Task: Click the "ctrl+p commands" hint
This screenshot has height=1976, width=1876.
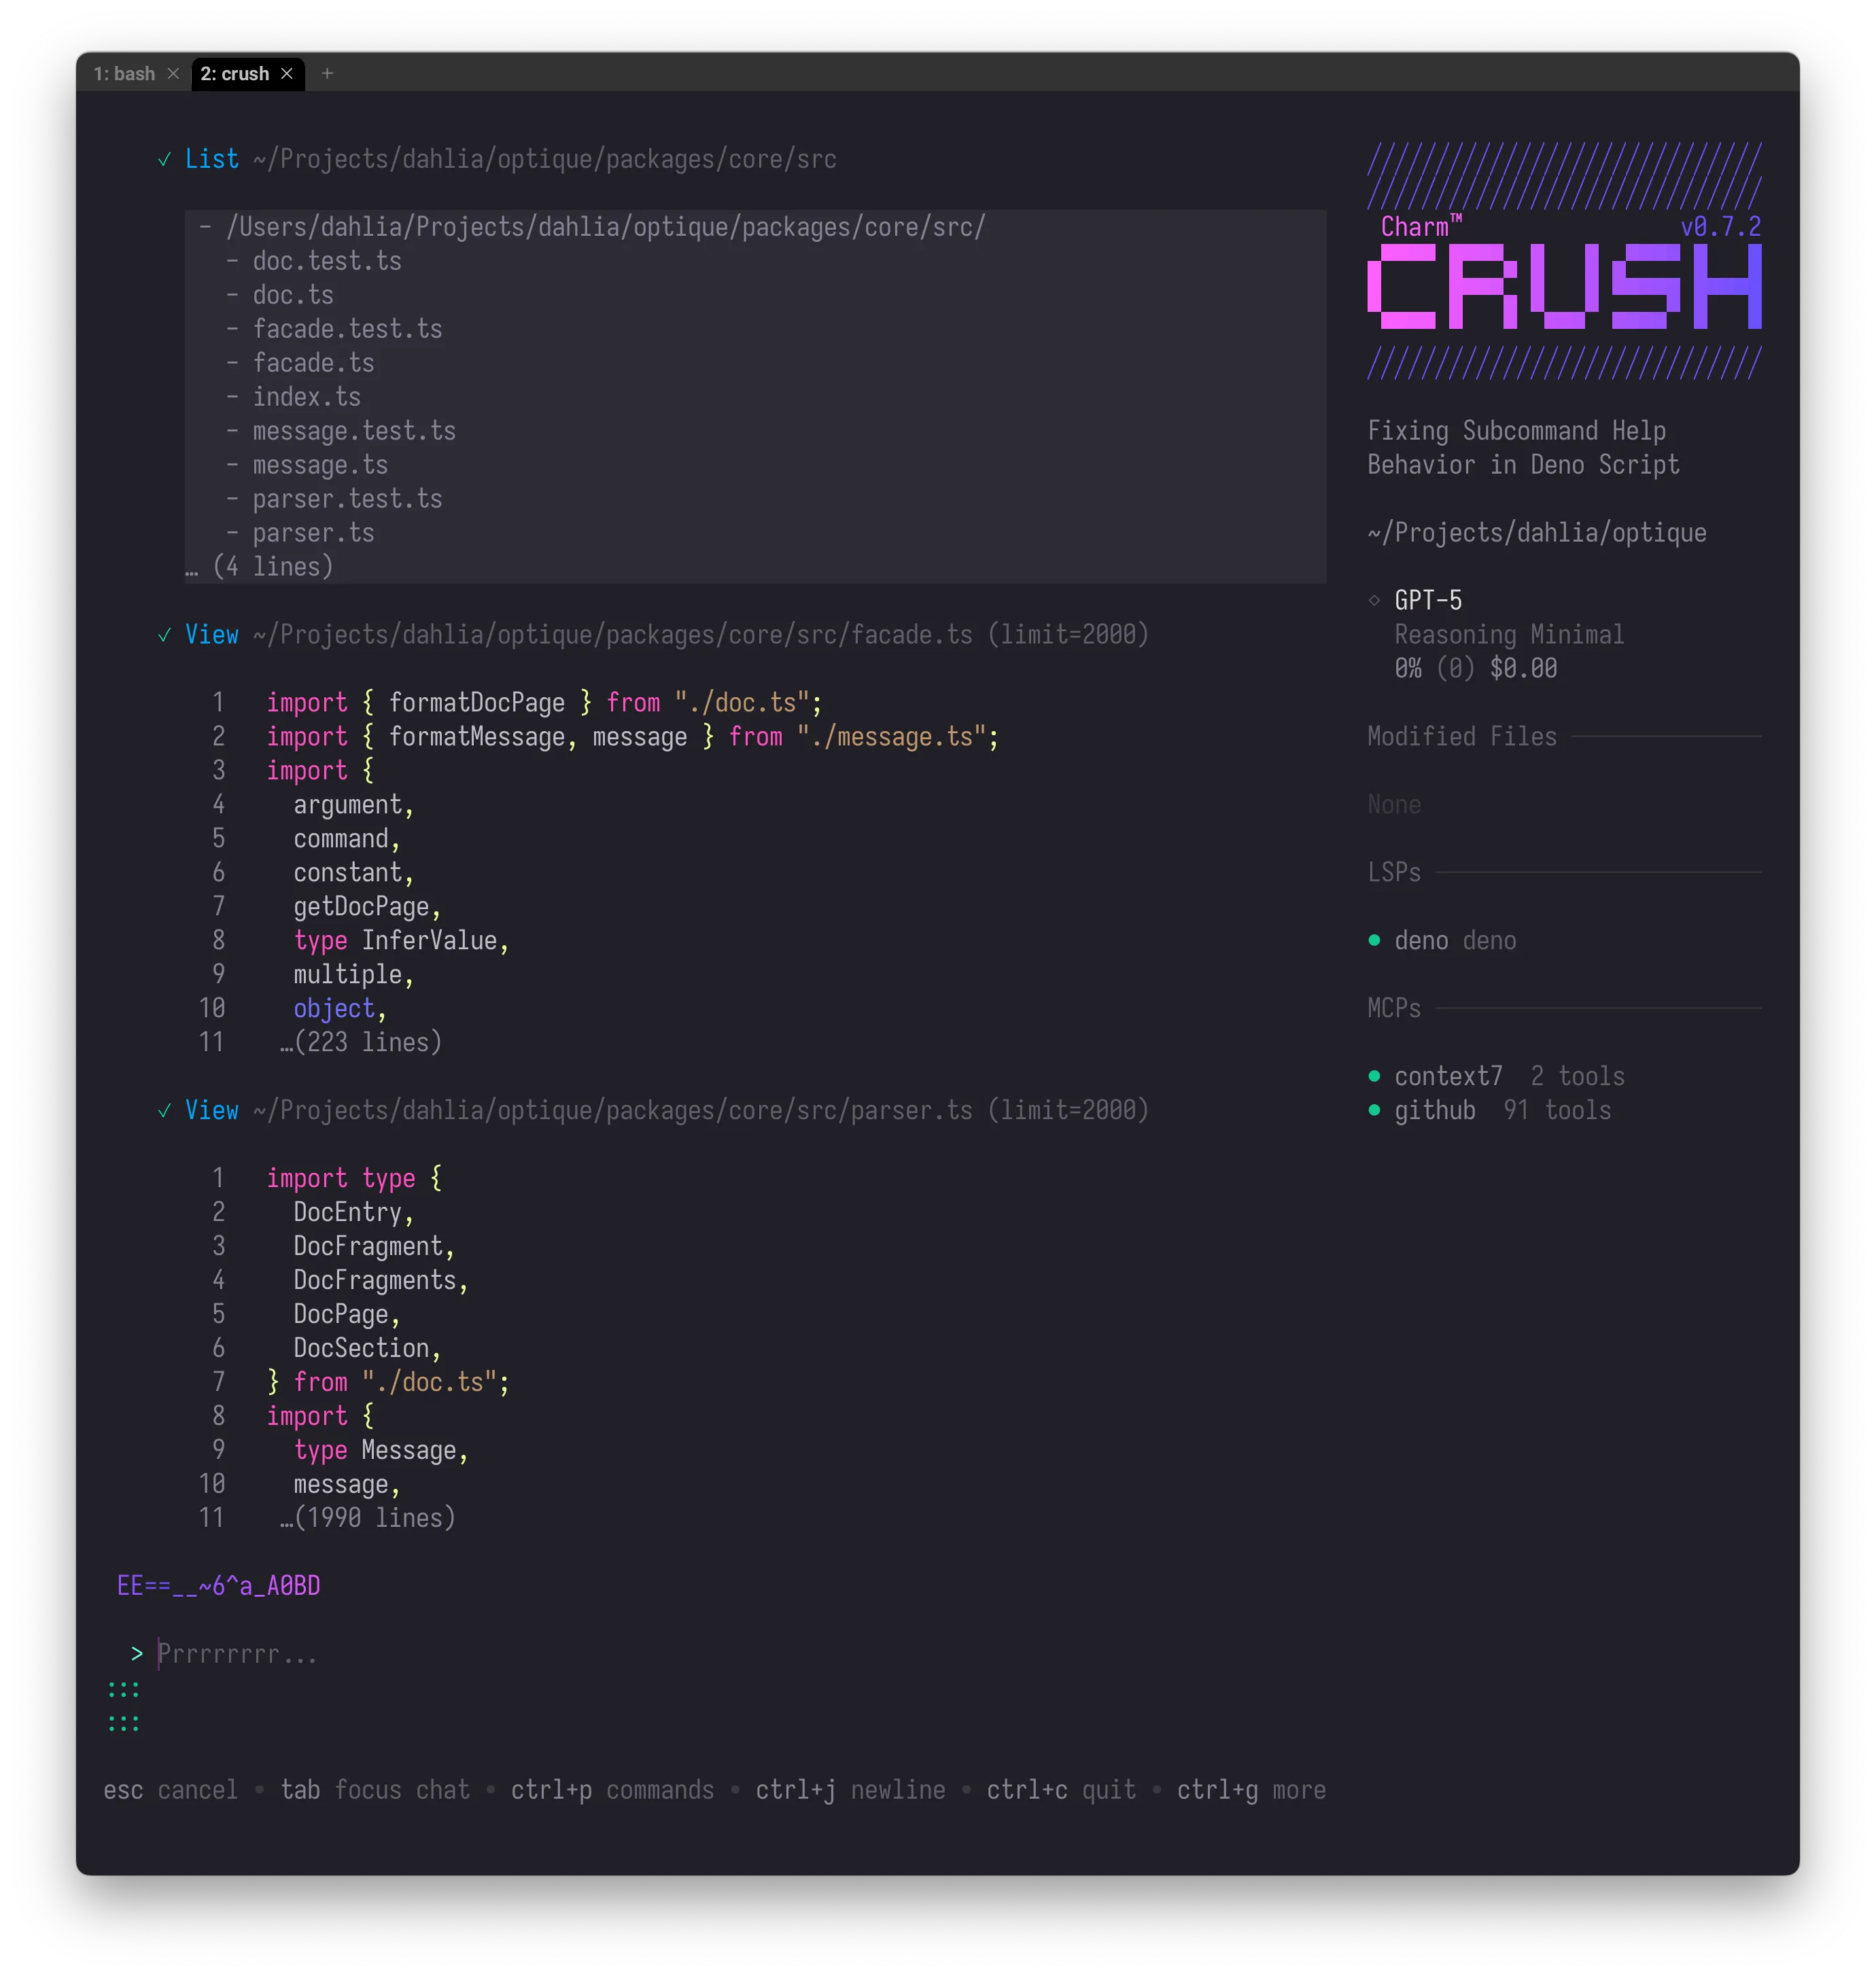Action: point(613,1790)
